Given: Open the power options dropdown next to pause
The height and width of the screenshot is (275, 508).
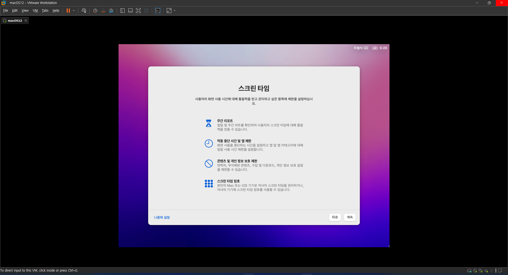Looking at the screenshot, I should 74,11.
